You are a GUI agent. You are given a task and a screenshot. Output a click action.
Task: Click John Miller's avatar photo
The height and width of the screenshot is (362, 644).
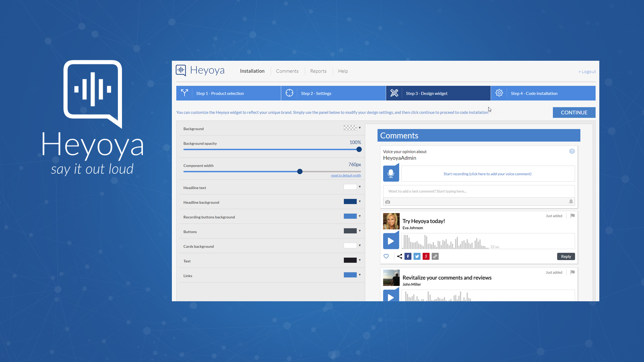click(x=391, y=278)
